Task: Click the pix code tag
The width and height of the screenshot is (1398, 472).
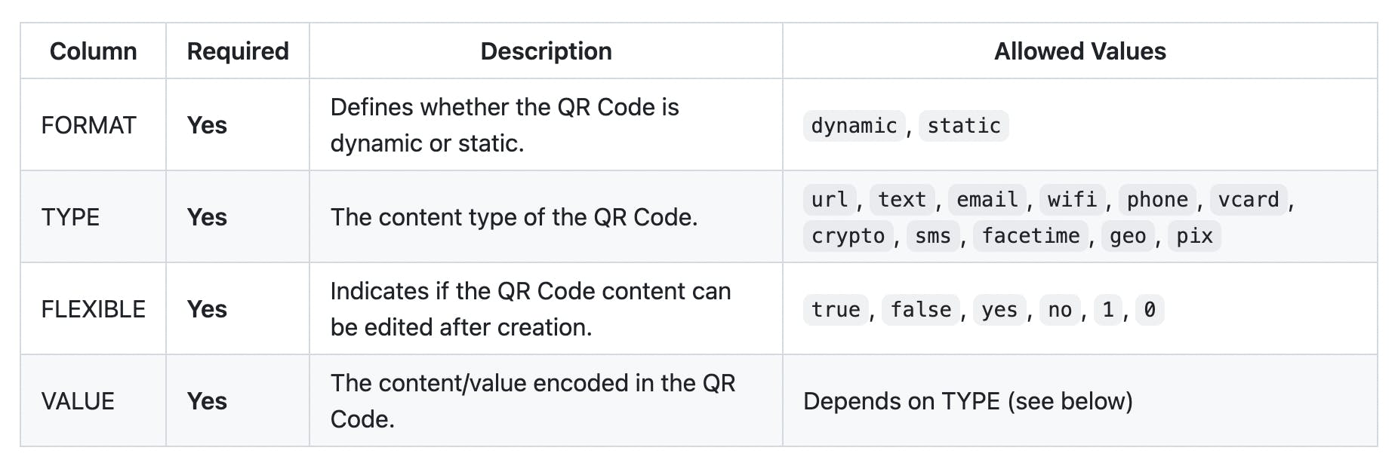Action: (1194, 236)
